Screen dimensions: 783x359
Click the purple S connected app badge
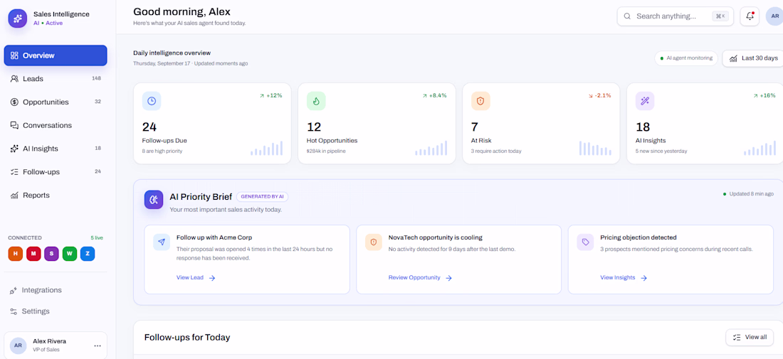pyautogui.click(x=51, y=253)
